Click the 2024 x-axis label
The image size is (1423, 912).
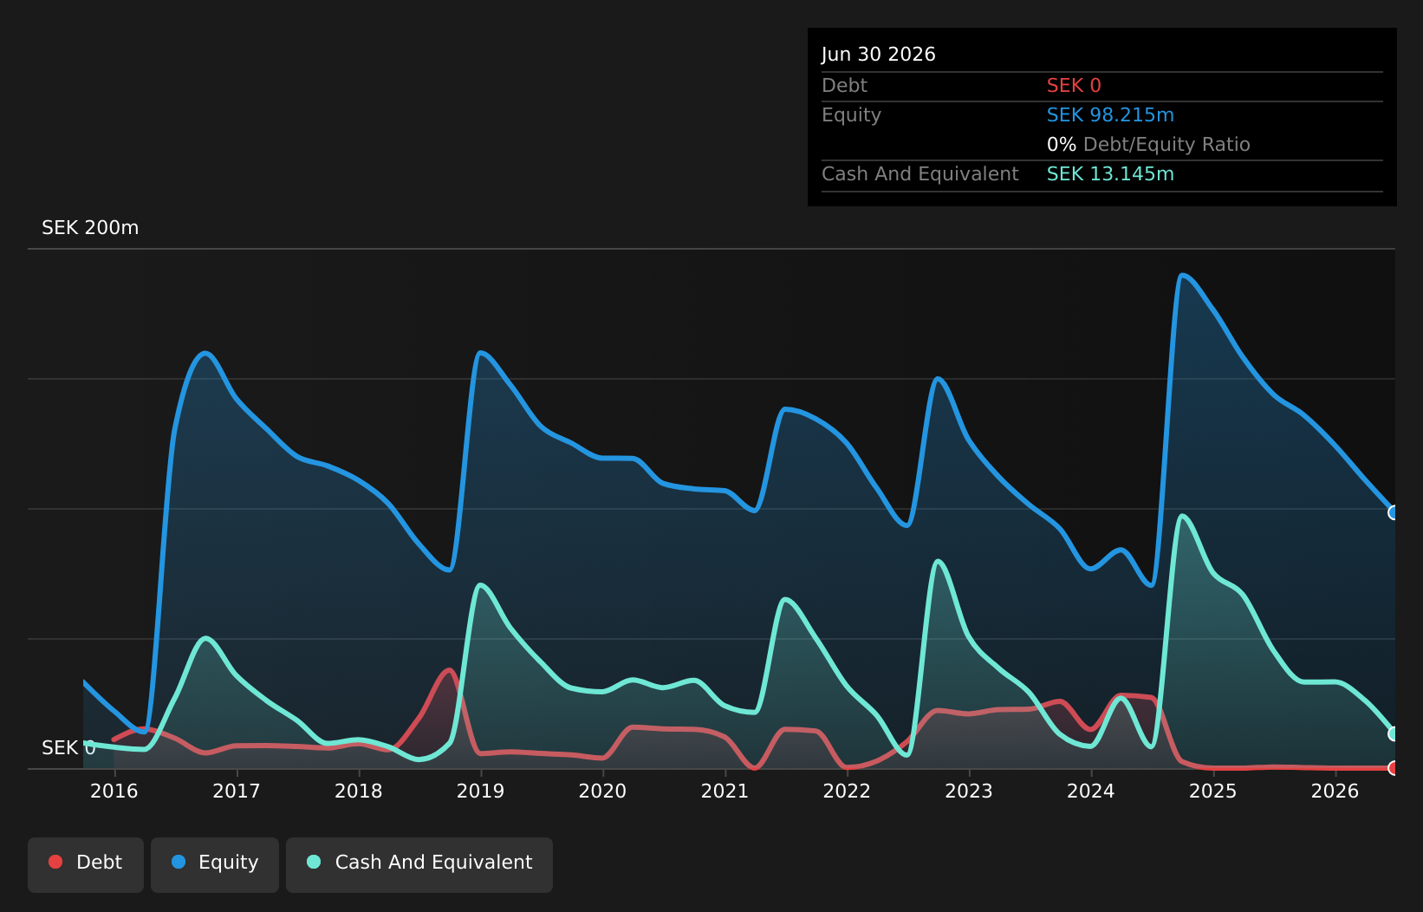tap(1091, 791)
